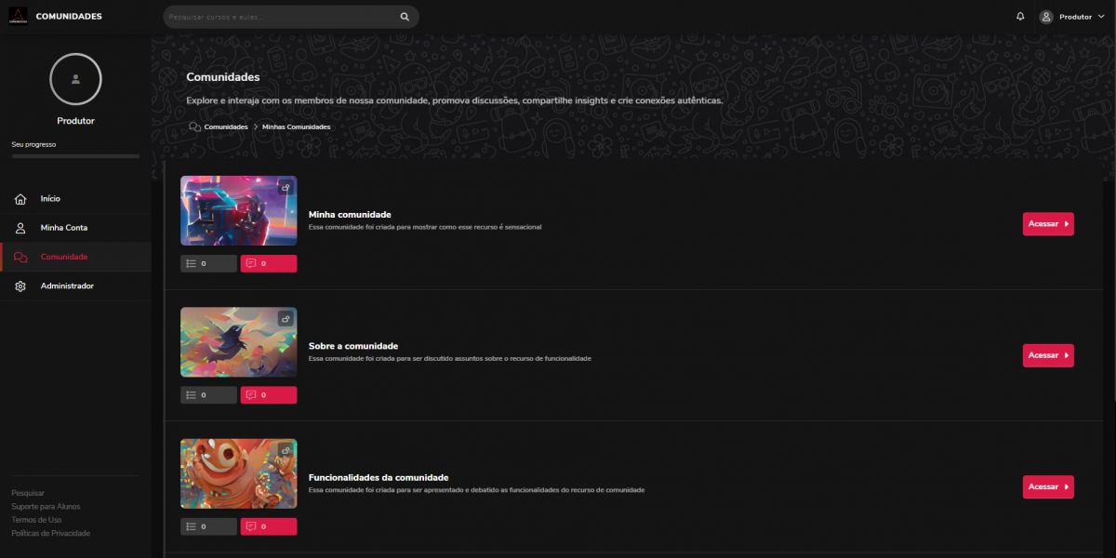Open the Termos de Uso footer link

36,520
